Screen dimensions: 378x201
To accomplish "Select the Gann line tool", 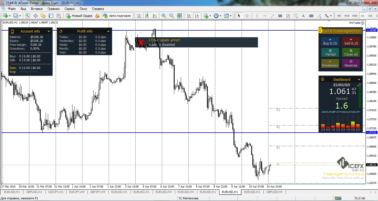I will [319, 16].
